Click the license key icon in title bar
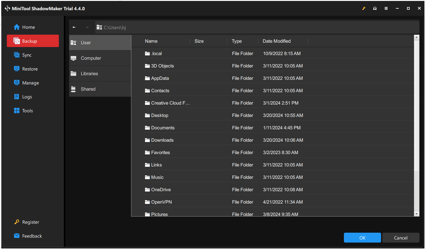The width and height of the screenshot is (426, 250). coord(363,8)
